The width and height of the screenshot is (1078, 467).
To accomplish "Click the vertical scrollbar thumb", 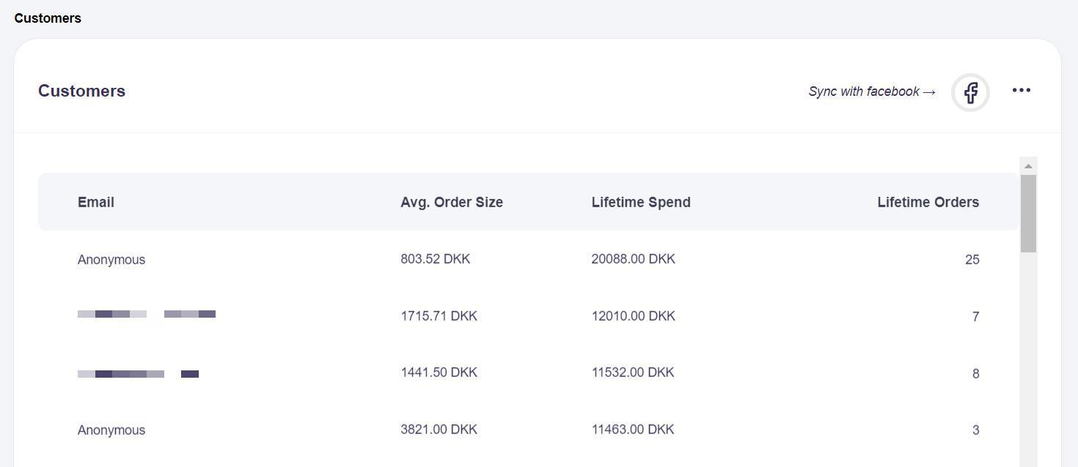I will tap(1028, 213).
